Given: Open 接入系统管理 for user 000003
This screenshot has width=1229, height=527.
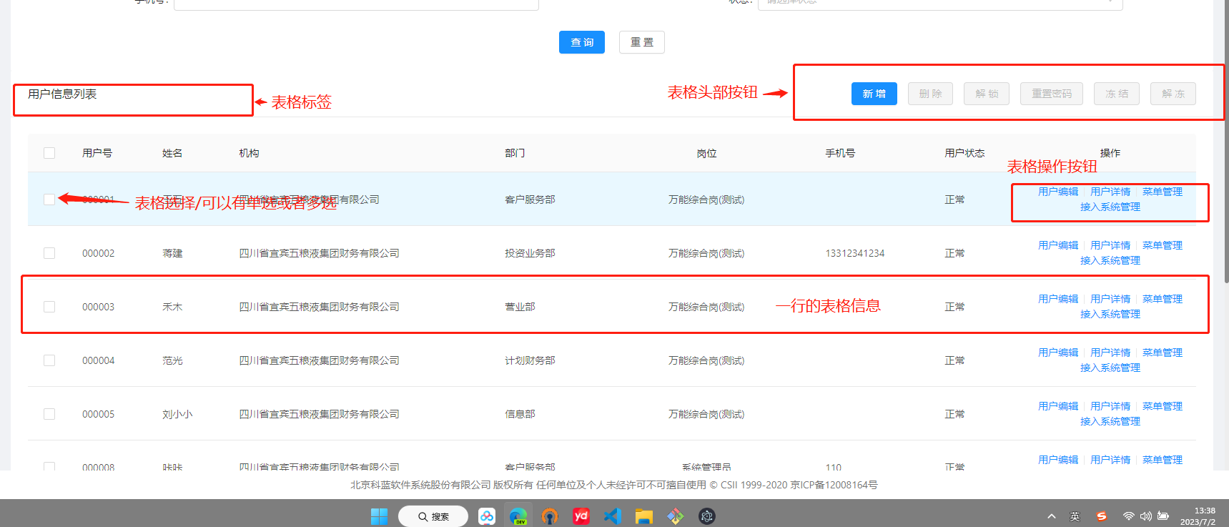Looking at the screenshot, I should pos(1110,314).
